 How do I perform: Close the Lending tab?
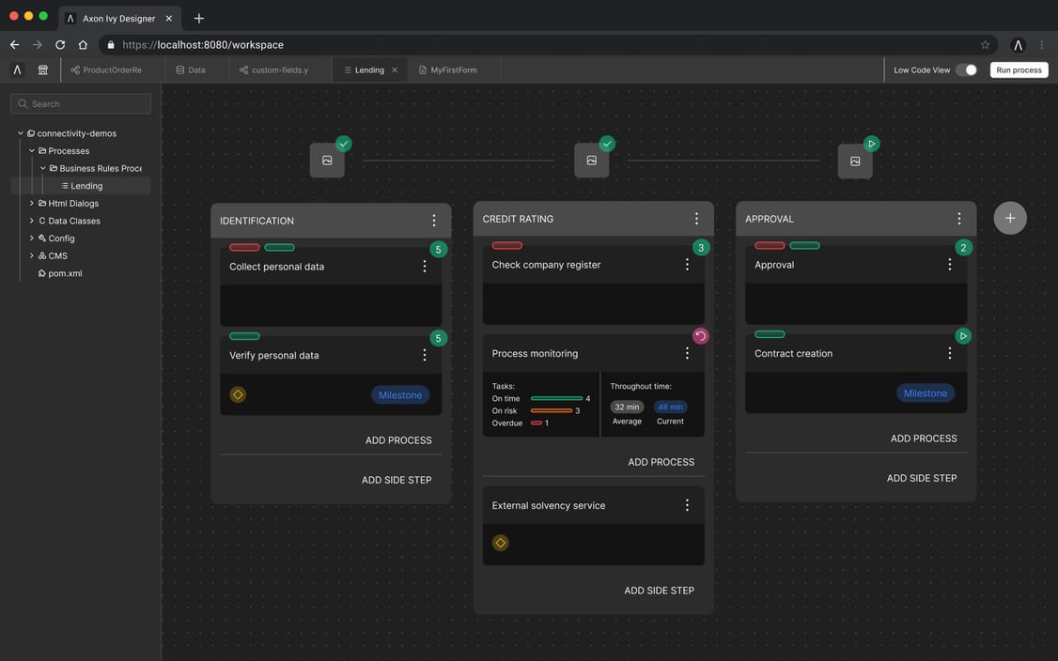pos(395,70)
